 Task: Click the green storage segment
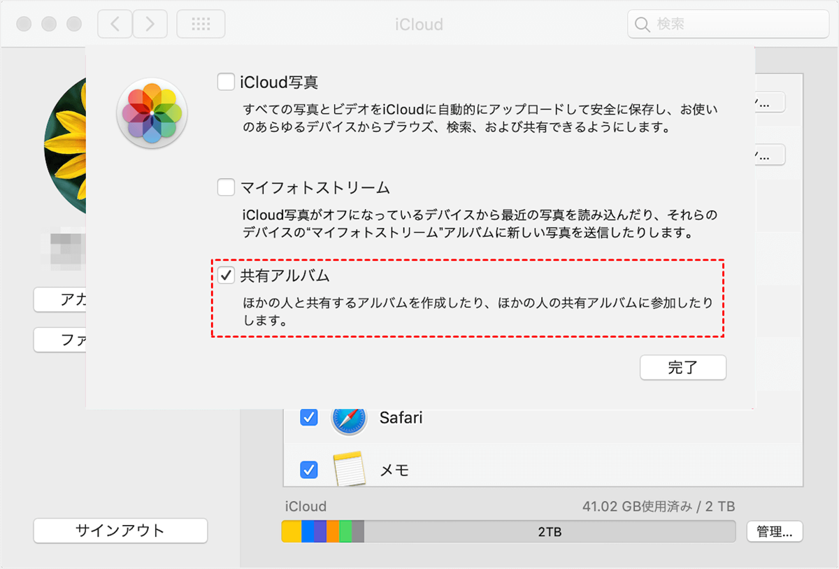(345, 531)
